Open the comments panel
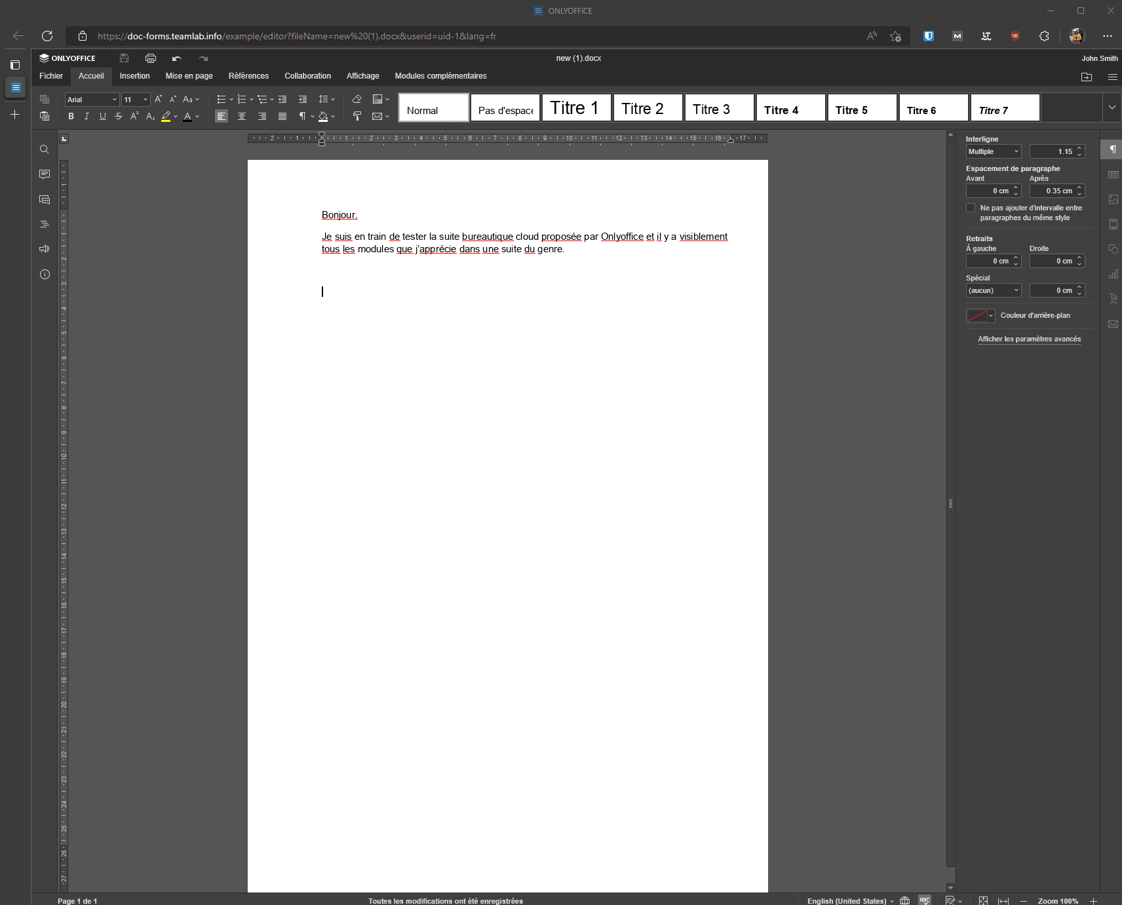 click(x=45, y=174)
